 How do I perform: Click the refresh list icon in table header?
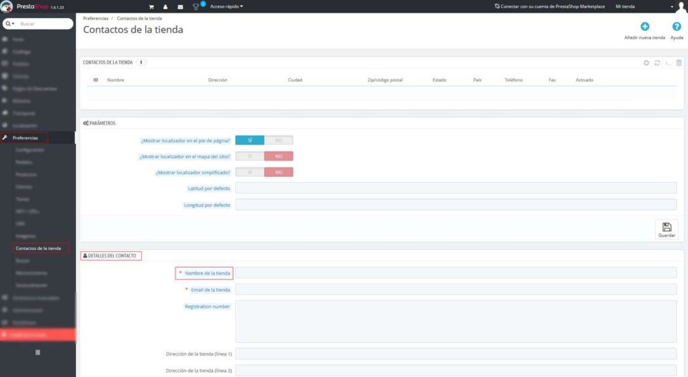click(657, 62)
